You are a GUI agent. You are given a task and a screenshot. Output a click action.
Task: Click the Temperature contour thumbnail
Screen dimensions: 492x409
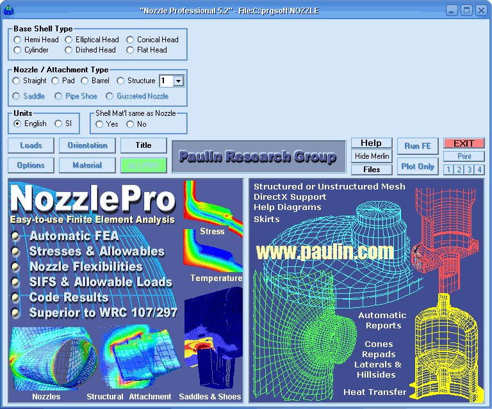pos(213,251)
